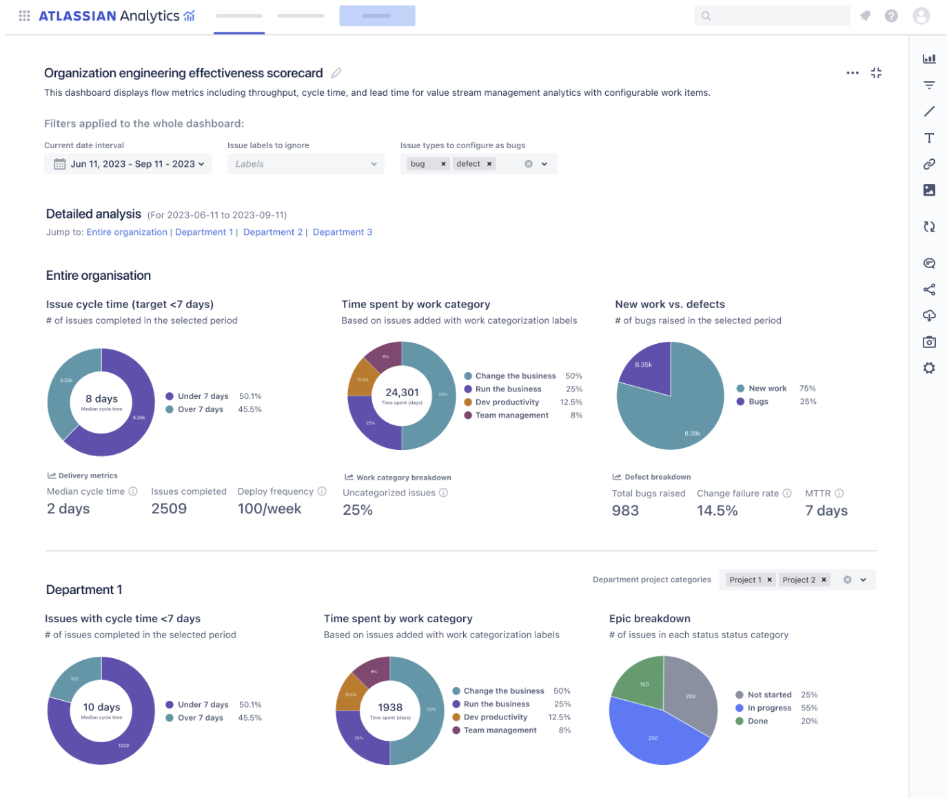
Task: Remove the defect issue type chip
Action: 489,163
